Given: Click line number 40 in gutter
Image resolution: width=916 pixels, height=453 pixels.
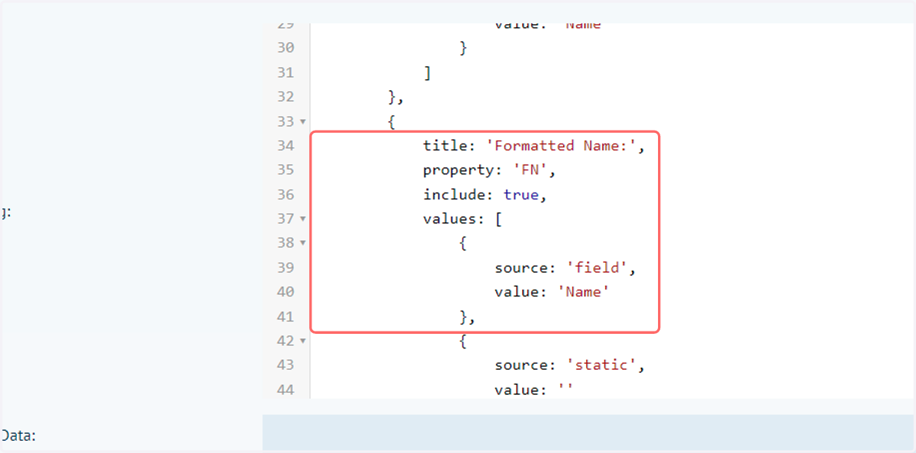Looking at the screenshot, I should point(285,292).
